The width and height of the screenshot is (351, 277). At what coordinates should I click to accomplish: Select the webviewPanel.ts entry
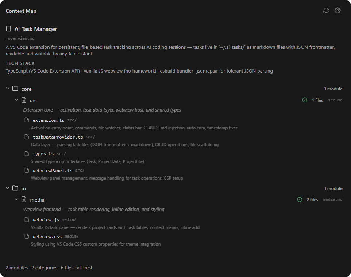click(x=53, y=170)
